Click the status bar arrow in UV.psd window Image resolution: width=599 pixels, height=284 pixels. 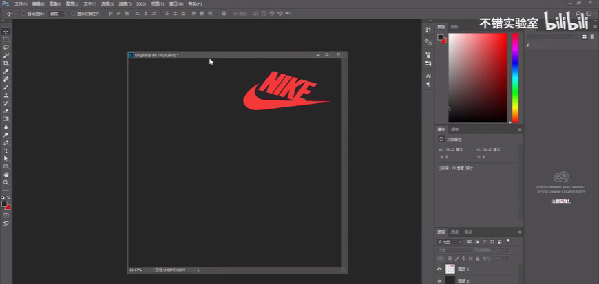(x=198, y=270)
